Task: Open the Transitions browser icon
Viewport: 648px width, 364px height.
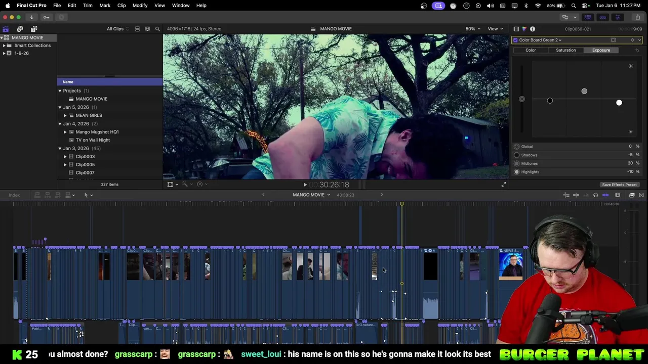Action: (x=641, y=195)
